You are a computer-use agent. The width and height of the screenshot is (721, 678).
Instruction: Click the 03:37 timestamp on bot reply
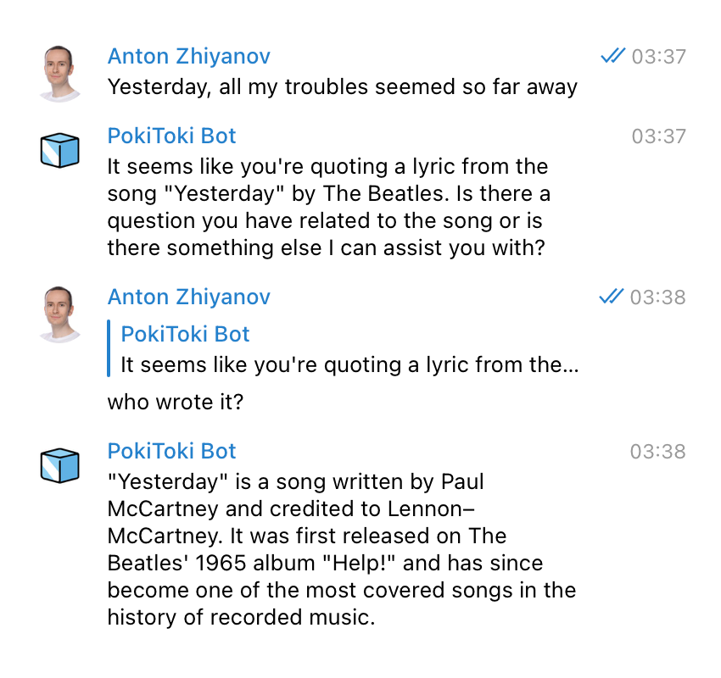point(659,136)
